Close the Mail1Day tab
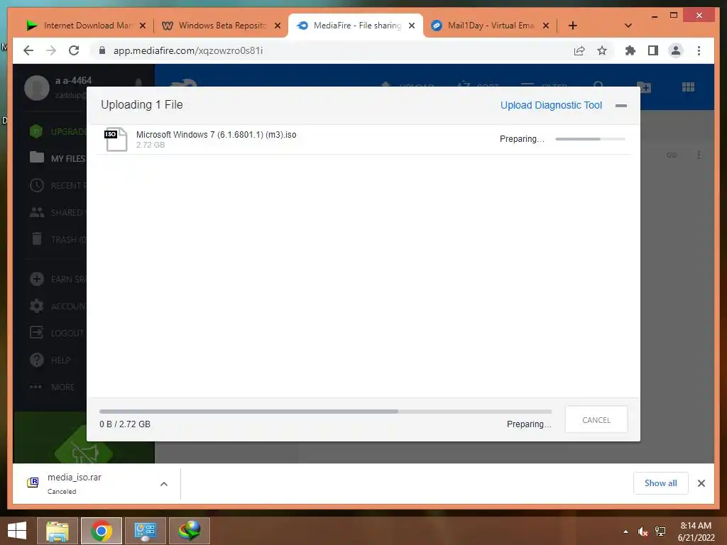 [546, 26]
